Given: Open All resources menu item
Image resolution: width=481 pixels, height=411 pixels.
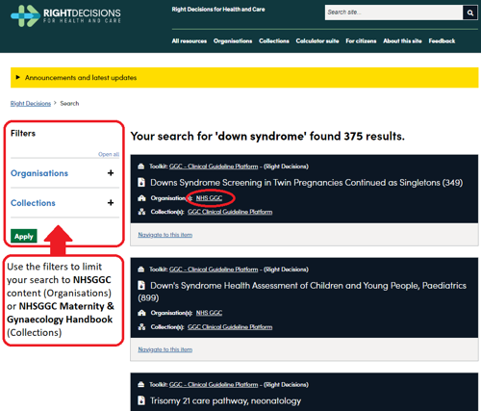Looking at the screenshot, I should tap(190, 41).
